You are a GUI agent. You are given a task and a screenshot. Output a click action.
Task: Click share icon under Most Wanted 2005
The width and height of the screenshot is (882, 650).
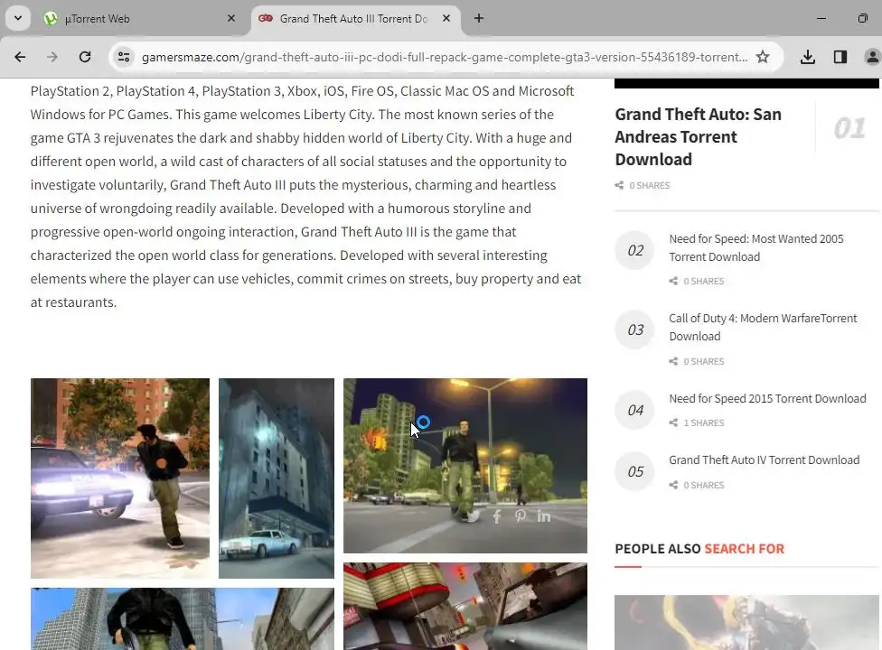673,281
